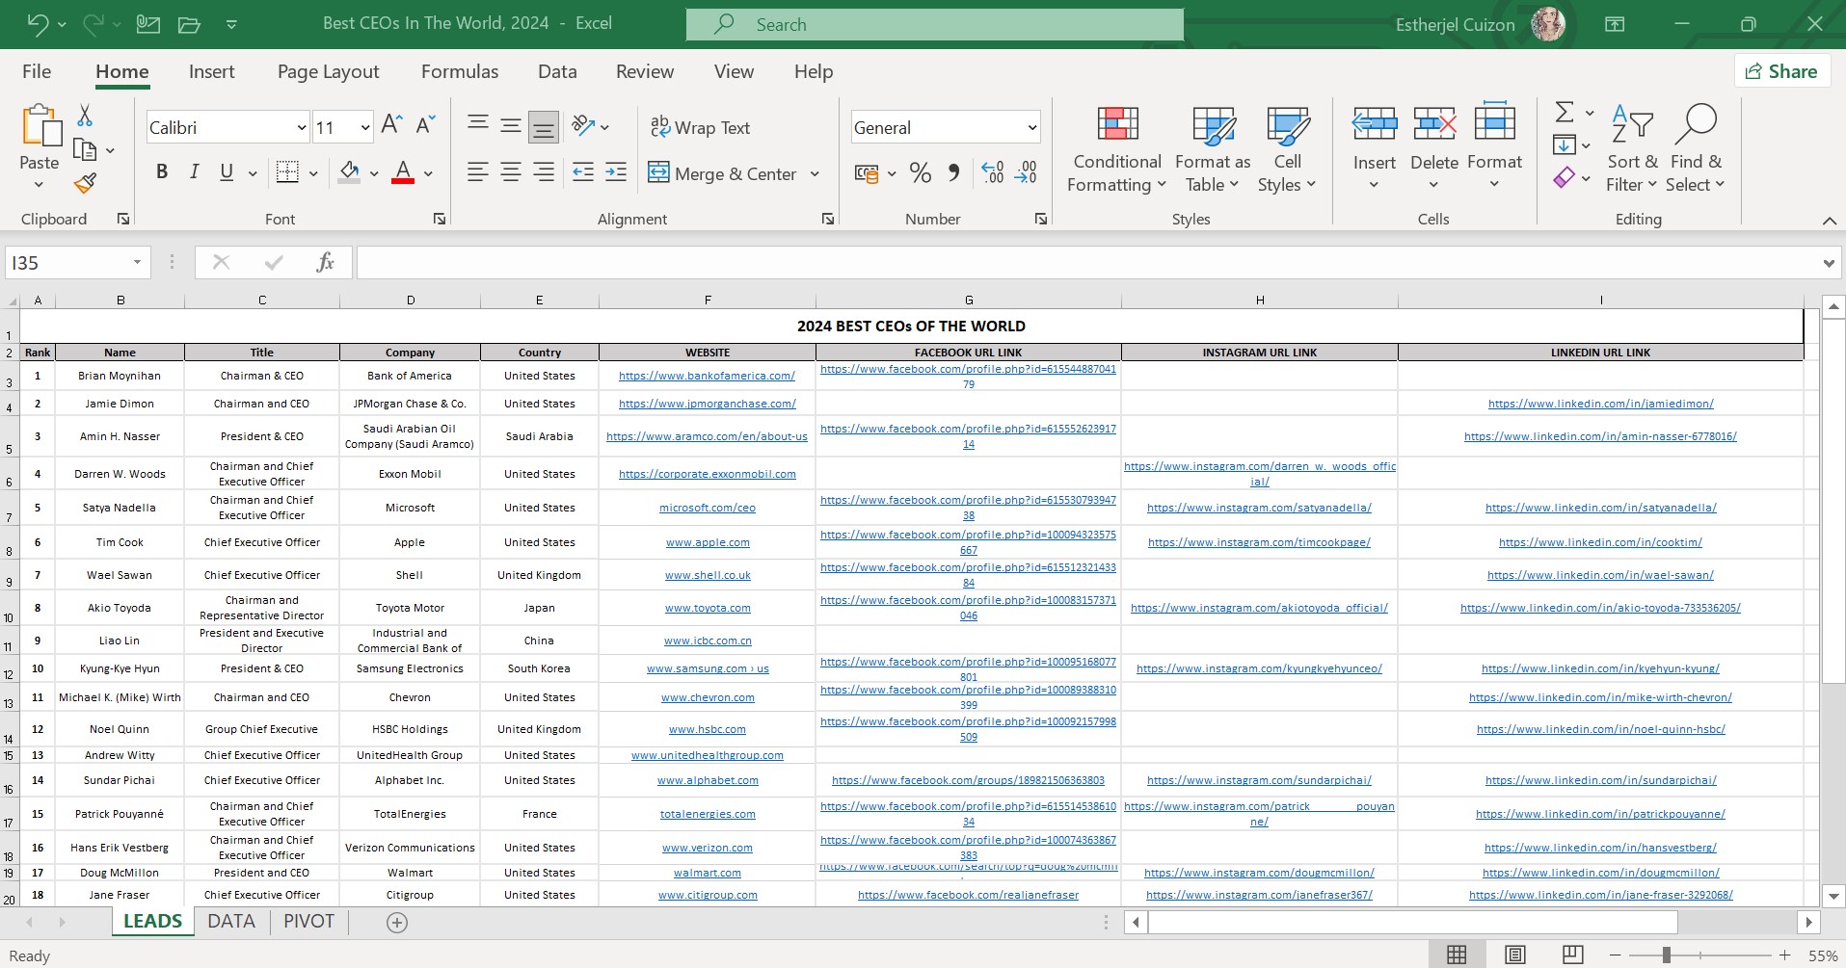Open the Bank of America website link
Image resolution: width=1846 pixels, height=968 pixels.
click(x=707, y=376)
